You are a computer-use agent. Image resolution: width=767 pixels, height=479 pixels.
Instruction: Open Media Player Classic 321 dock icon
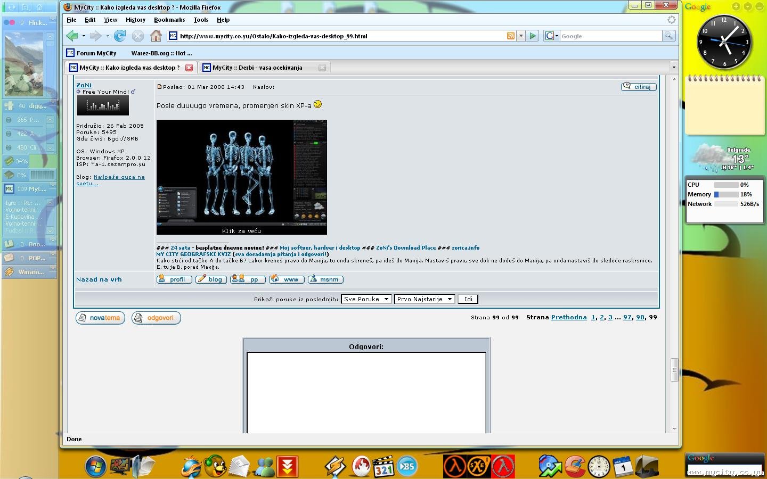(x=383, y=466)
